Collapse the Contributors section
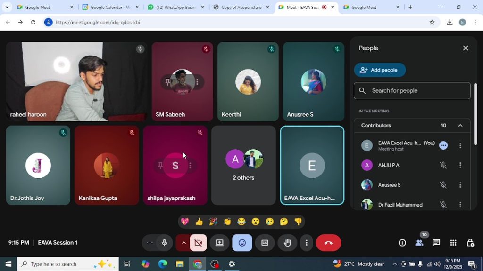483x271 pixels. (x=460, y=125)
